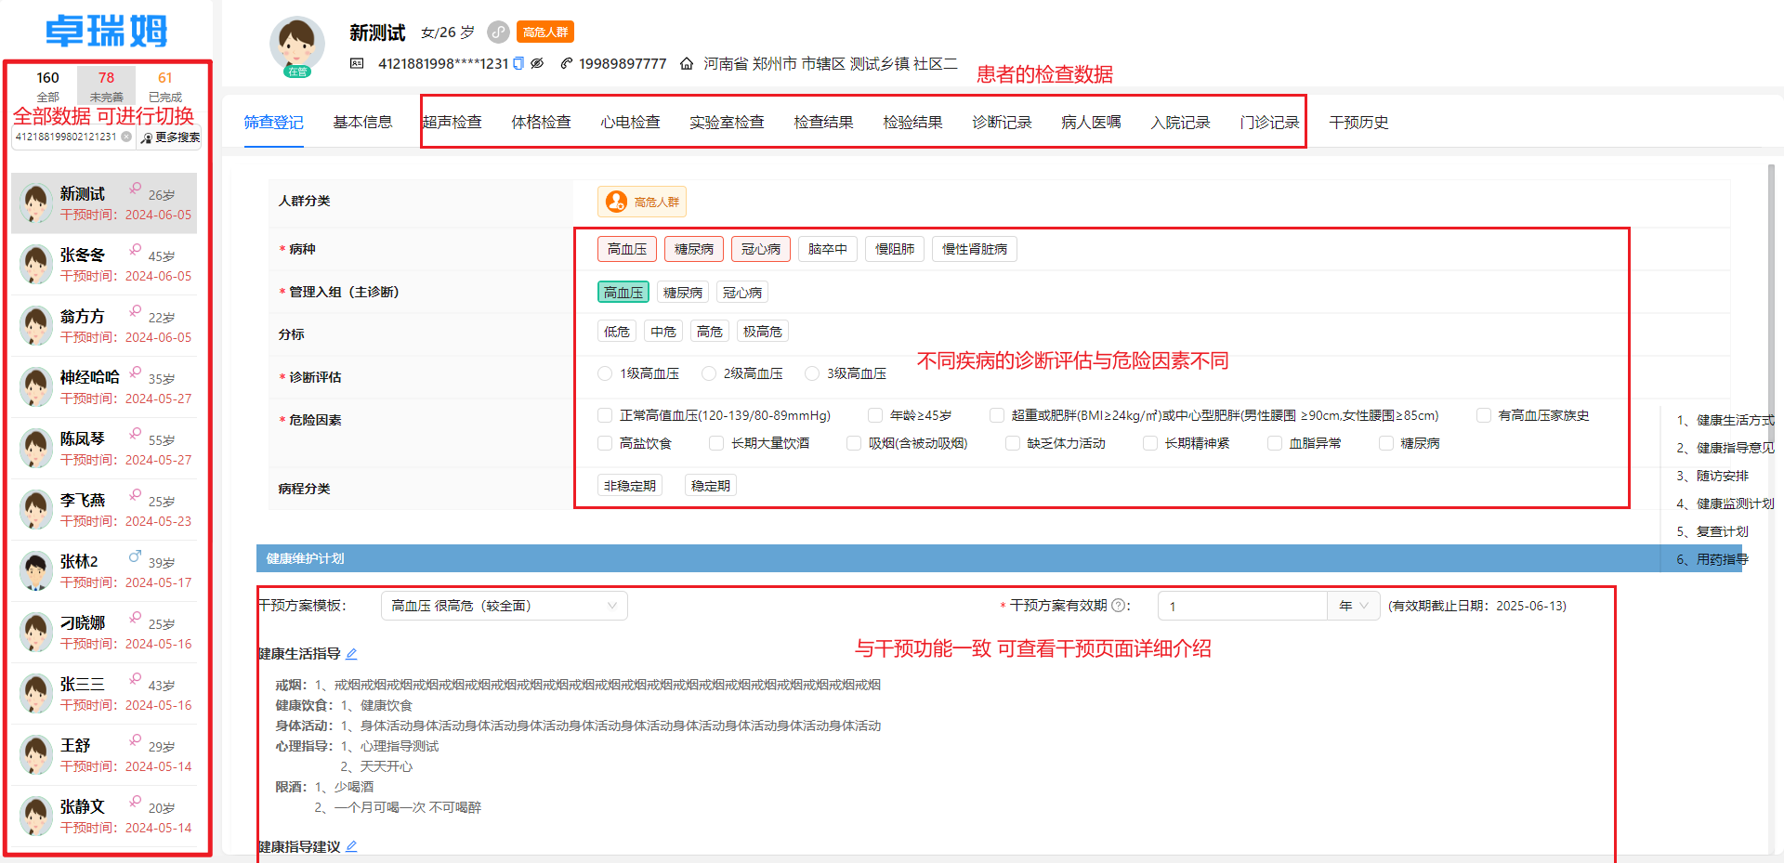Tick the 长期精神紧 checkbox

pyautogui.click(x=1150, y=444)
